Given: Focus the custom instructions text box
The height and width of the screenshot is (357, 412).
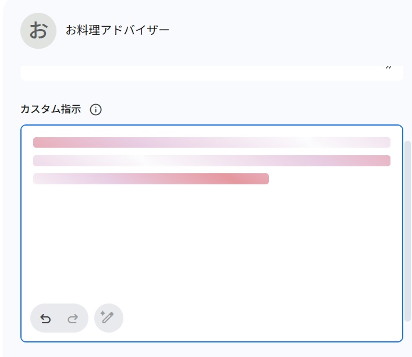Looking at the screenshot, I should point(212,233).
